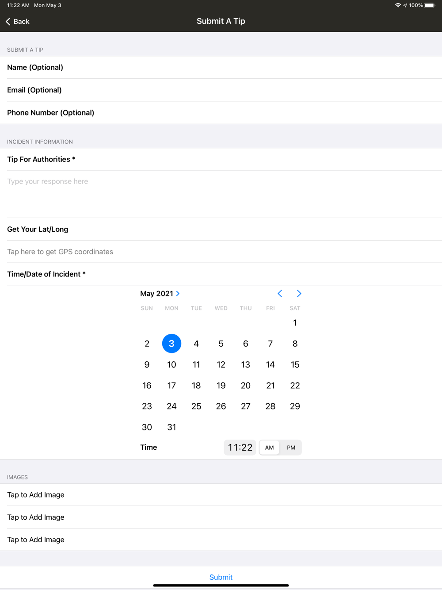Viewport: 442px width, 590px height.
Task: Tap the status bar clock 11:22 AM
Action: pyautogui.click(x=18, y=5)
